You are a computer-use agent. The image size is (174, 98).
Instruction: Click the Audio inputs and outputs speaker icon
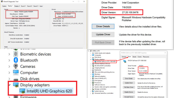(93, 53)
